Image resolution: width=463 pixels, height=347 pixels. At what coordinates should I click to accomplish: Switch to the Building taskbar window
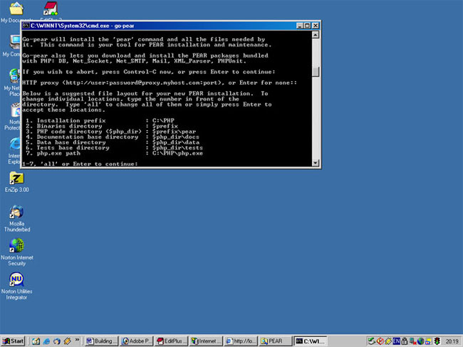coord(101,341)
